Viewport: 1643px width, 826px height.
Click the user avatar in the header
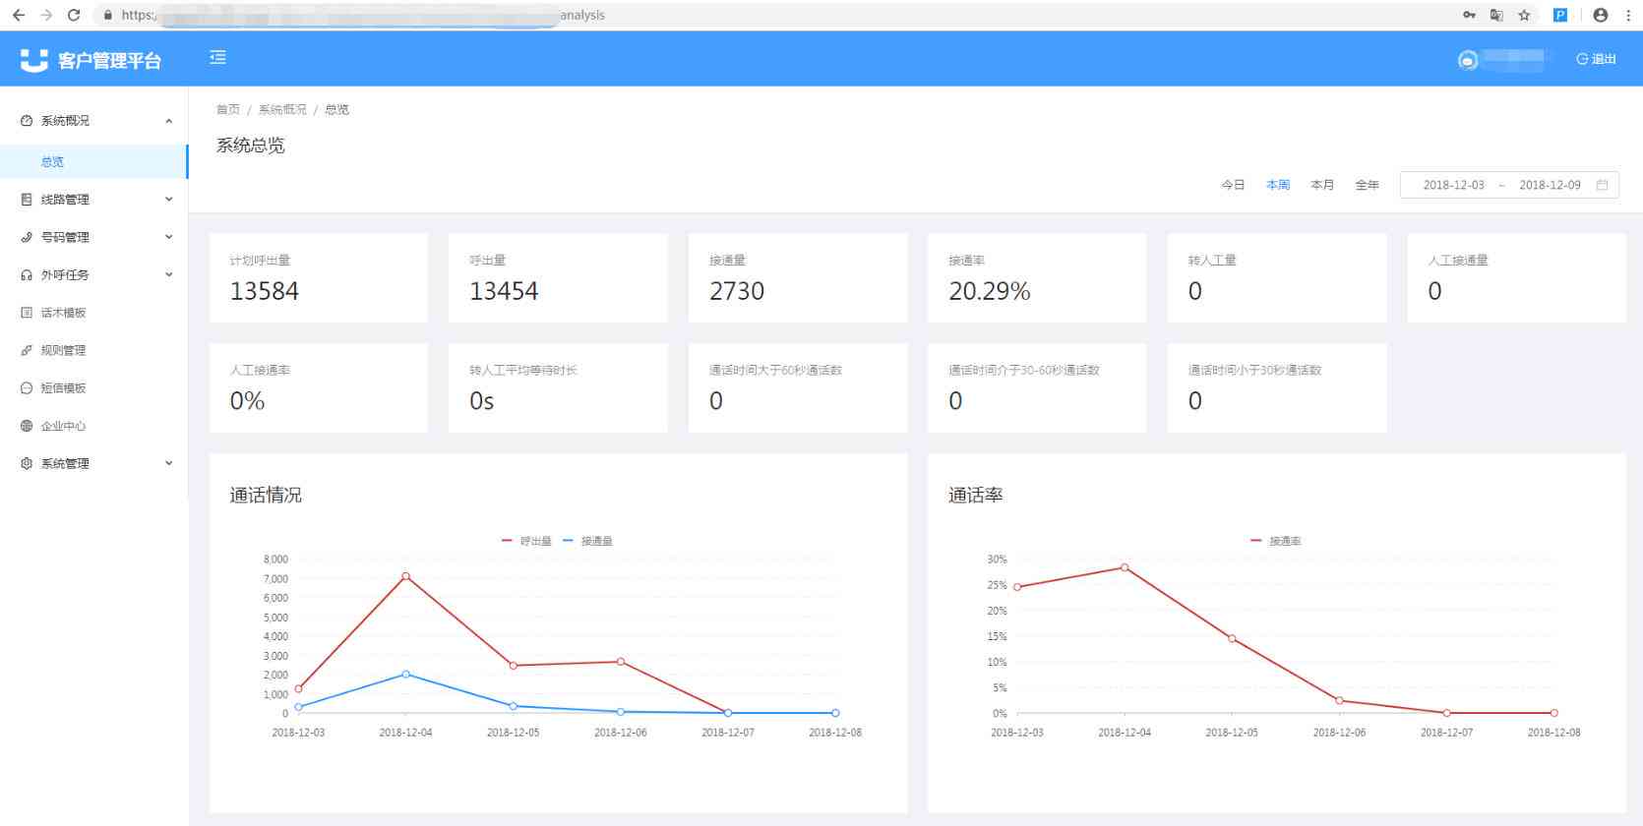point(1468,60)
